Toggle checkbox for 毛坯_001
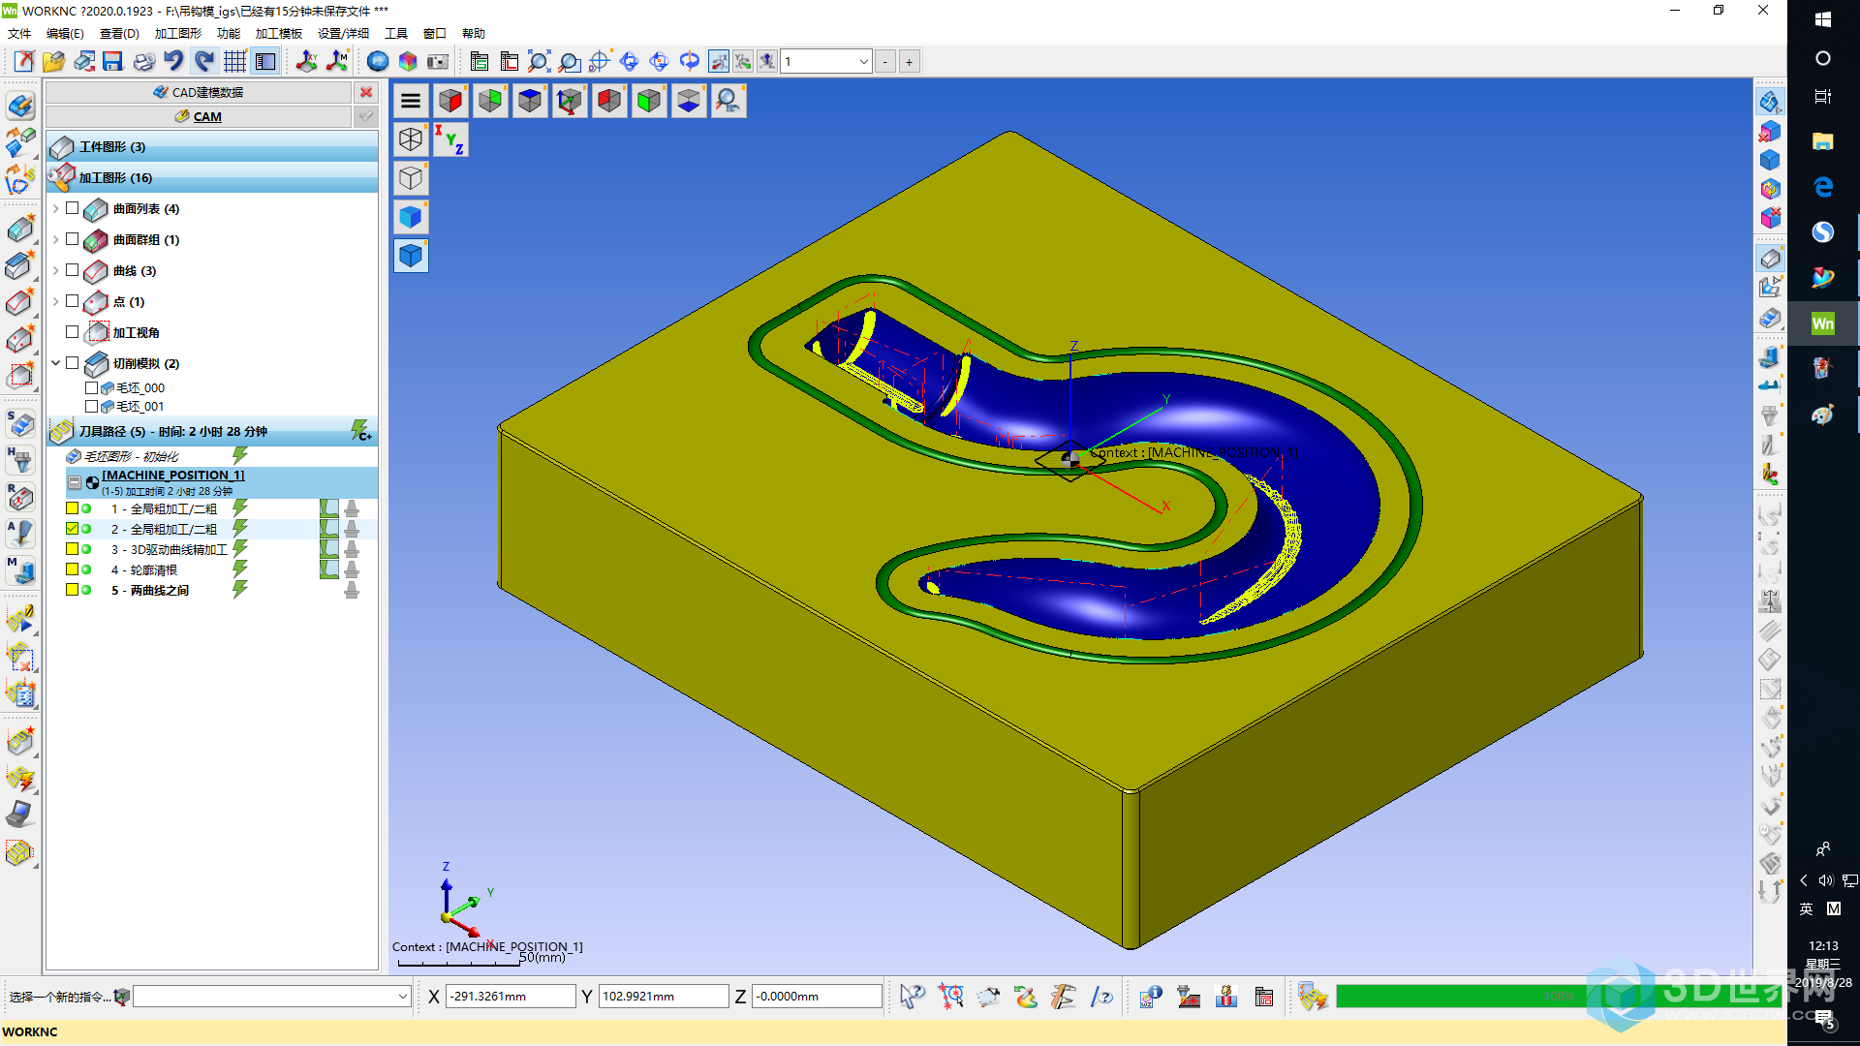1860x1046 pixels. [91, 406]
